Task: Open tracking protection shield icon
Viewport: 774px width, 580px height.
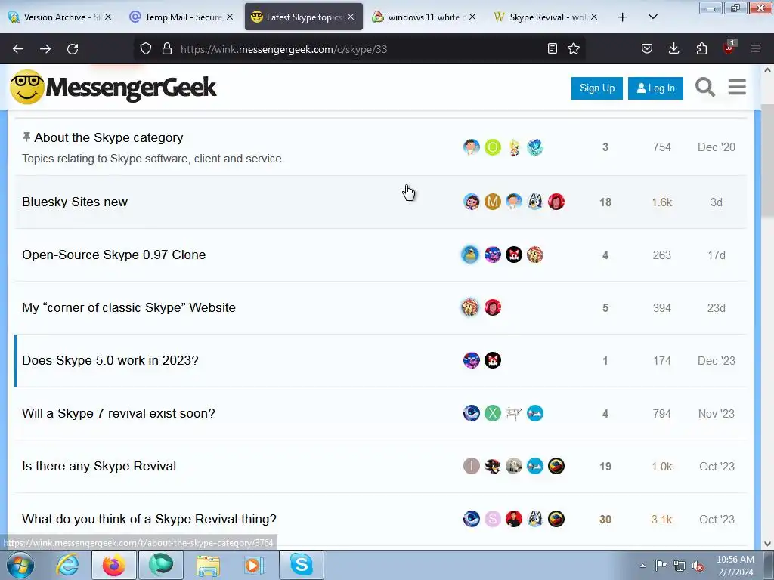Action: 146,48
